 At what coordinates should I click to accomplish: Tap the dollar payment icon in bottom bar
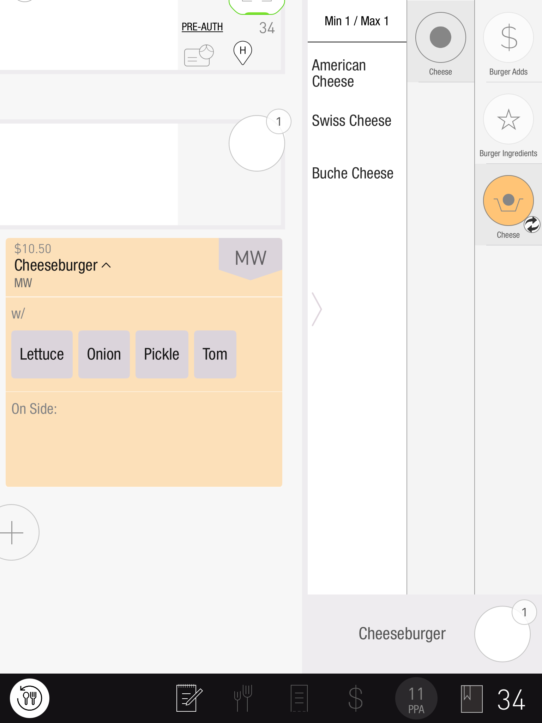coord(355,698)
